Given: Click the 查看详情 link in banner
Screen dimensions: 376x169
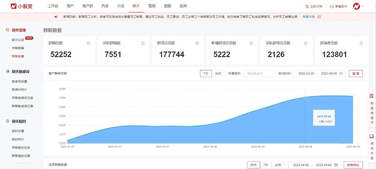Looking at the screenshot, I should 308,17.
